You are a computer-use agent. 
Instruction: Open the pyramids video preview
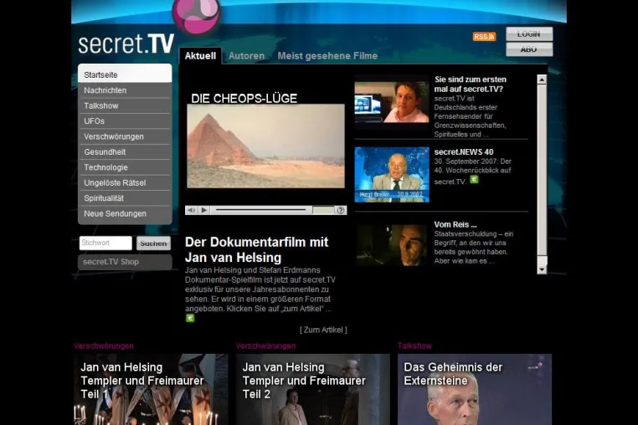click(x=265, y=146)
